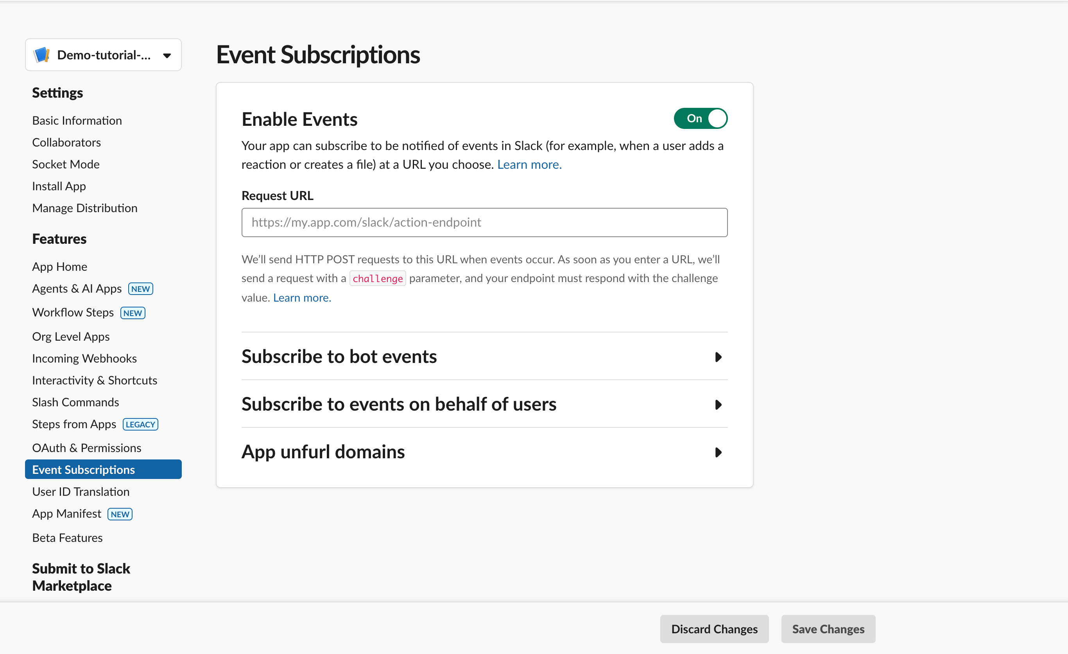Click the Demo-tutorial app notebook icon
This screenshot has height=654, width=1068.
(41, 55)
